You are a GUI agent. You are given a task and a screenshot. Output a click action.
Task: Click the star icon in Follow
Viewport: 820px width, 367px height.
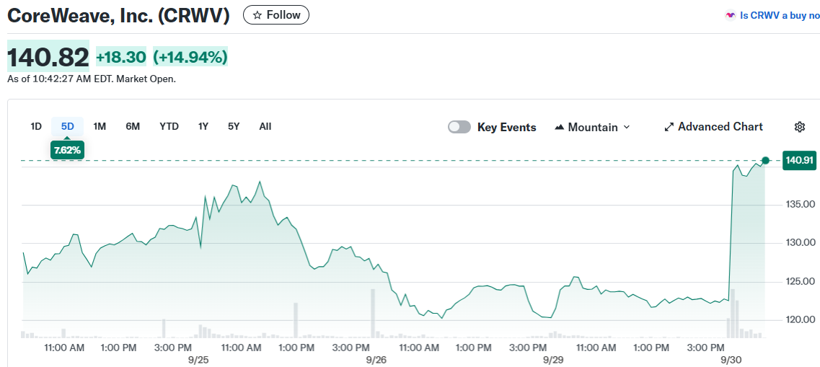257,15
